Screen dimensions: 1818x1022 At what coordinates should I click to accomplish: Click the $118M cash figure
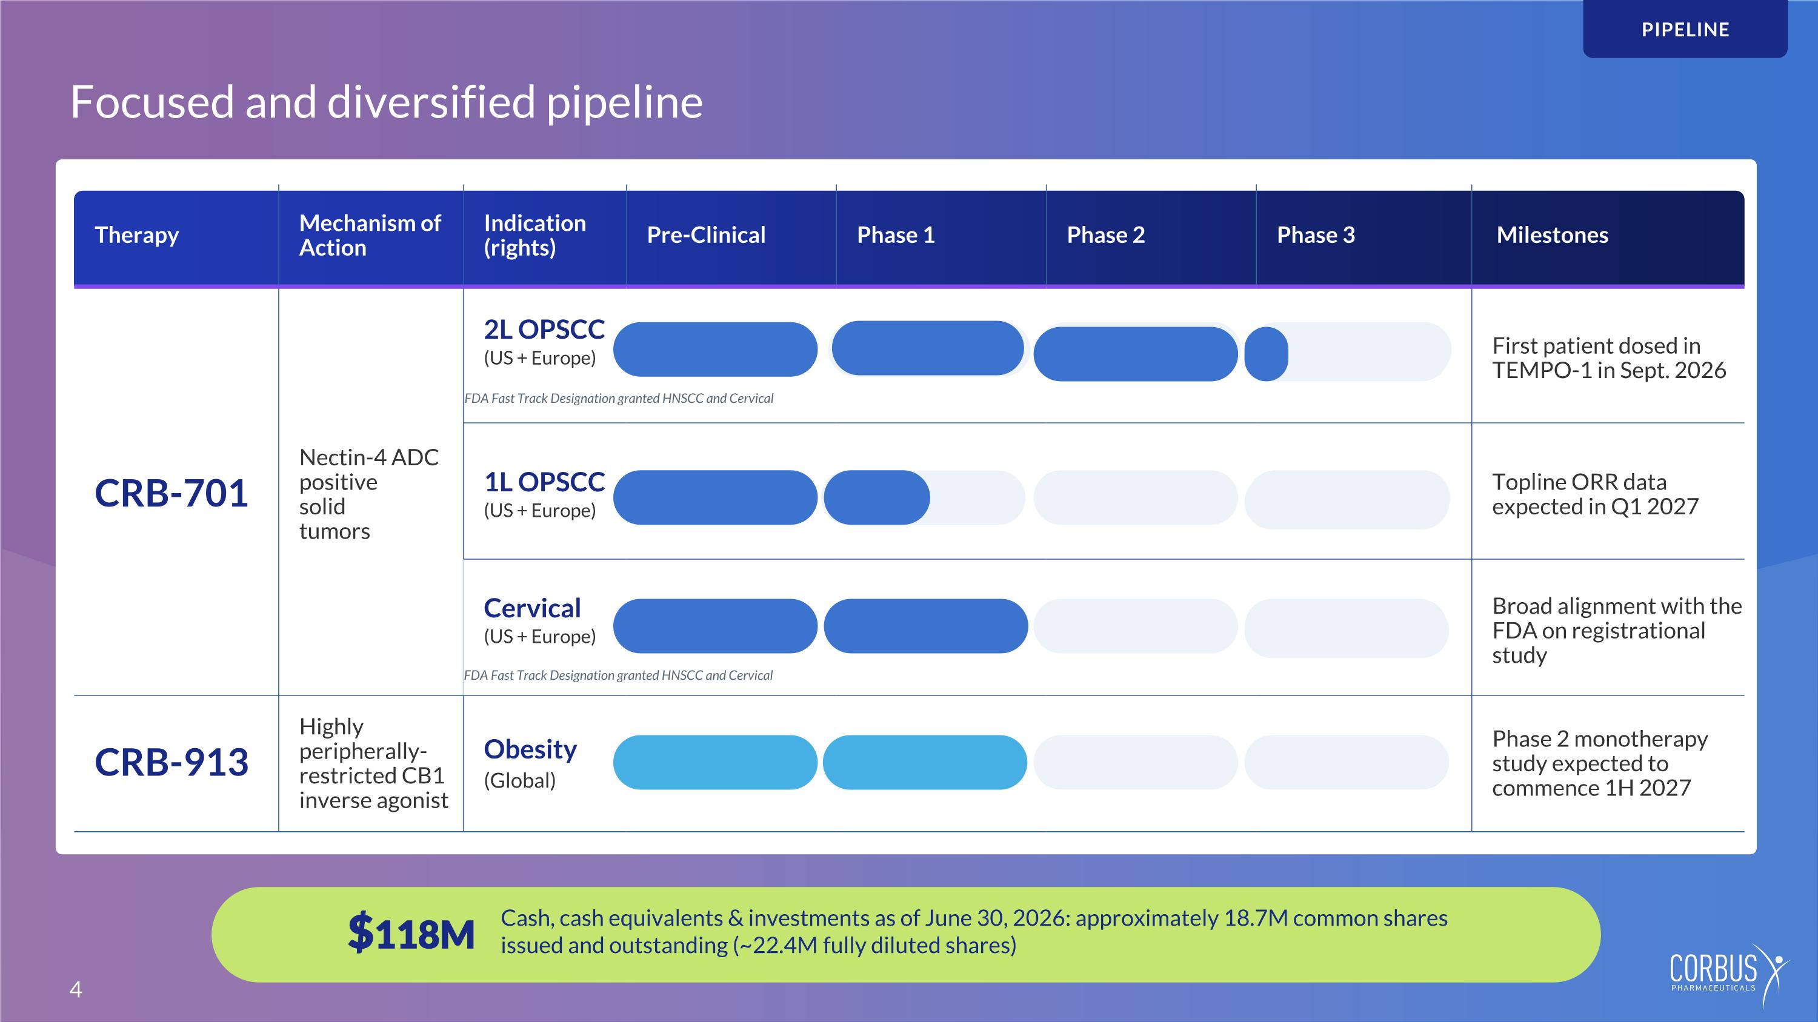[411, 932]
